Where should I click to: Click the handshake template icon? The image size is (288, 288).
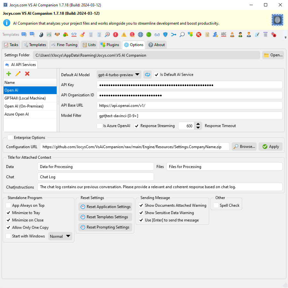(x=57, y=35)
